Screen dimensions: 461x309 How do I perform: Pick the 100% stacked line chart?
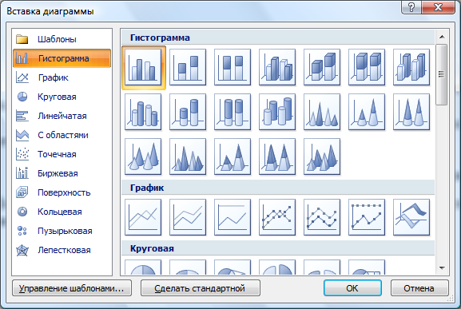232,217
